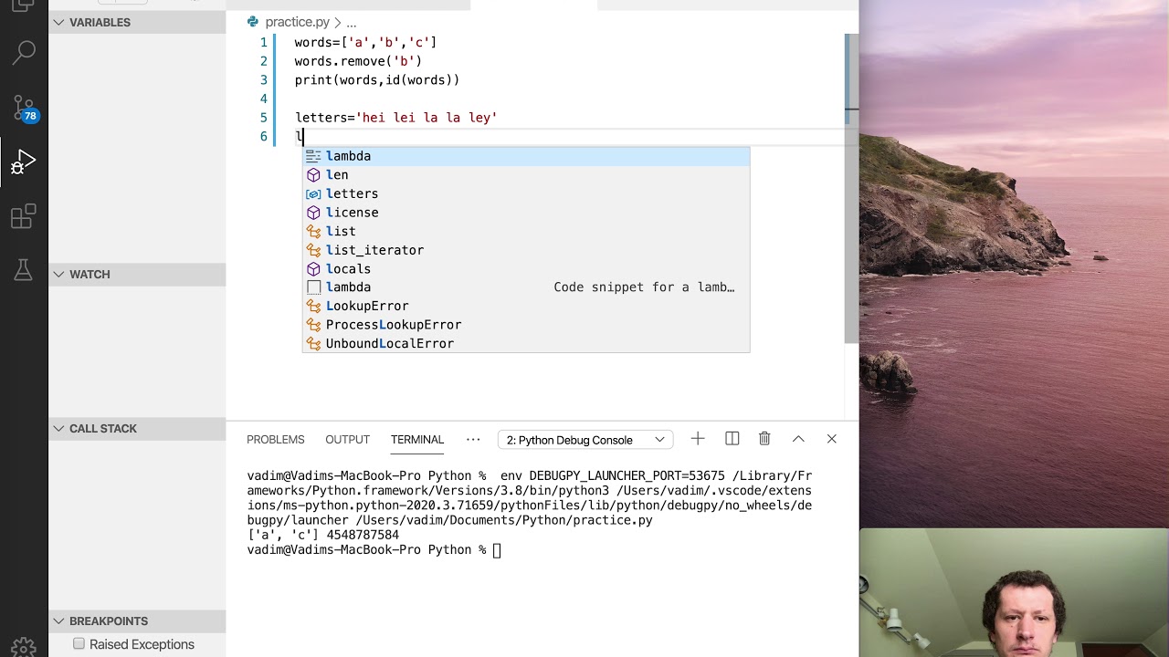This screenshot has height=657, width=1169.
Task: Open the Extensions view
Action: 24,216
